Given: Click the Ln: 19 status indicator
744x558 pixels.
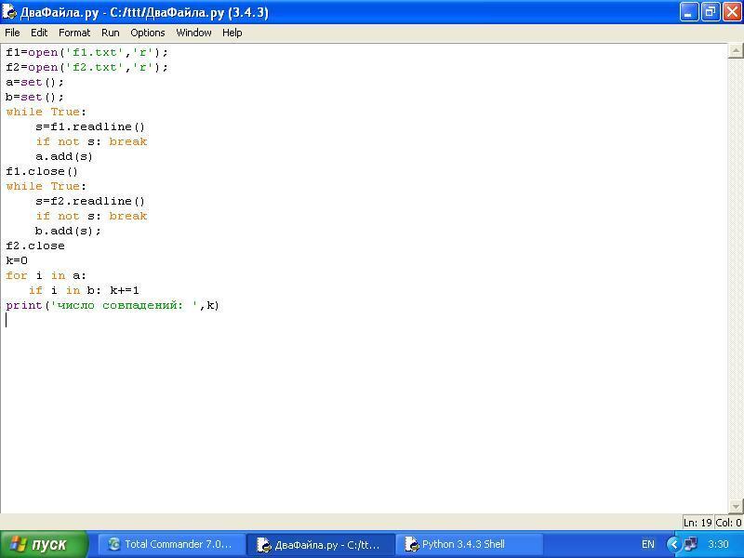Looking at the screenshot, I should point(697,523).
